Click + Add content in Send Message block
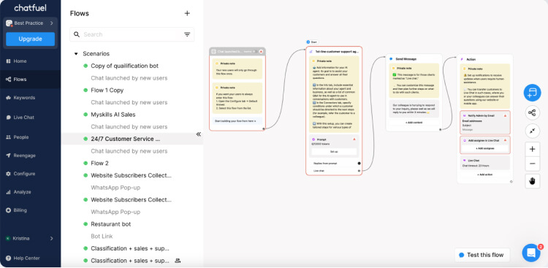This screenshot has height=268, width=548. coord(414,123)
